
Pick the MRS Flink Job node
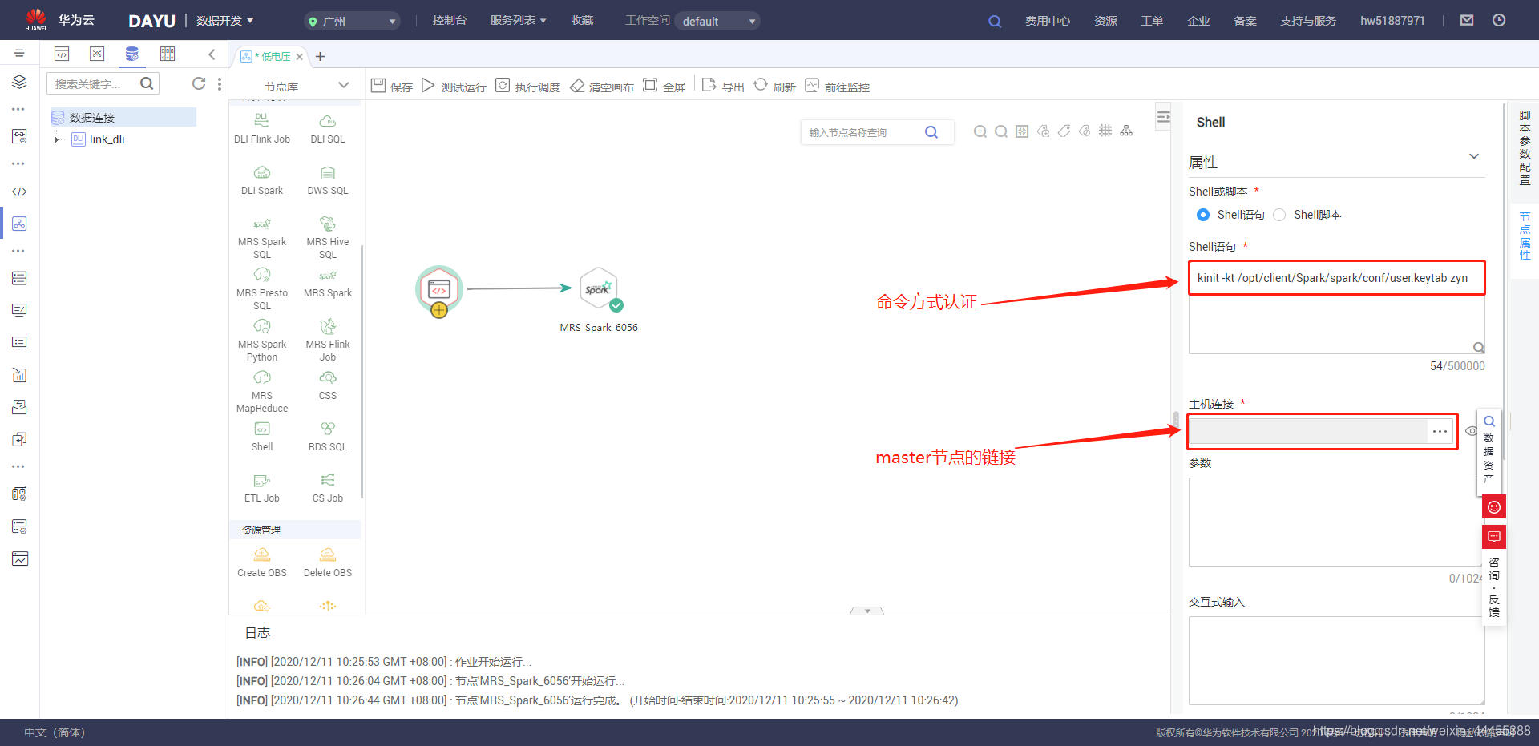(328, 340)
